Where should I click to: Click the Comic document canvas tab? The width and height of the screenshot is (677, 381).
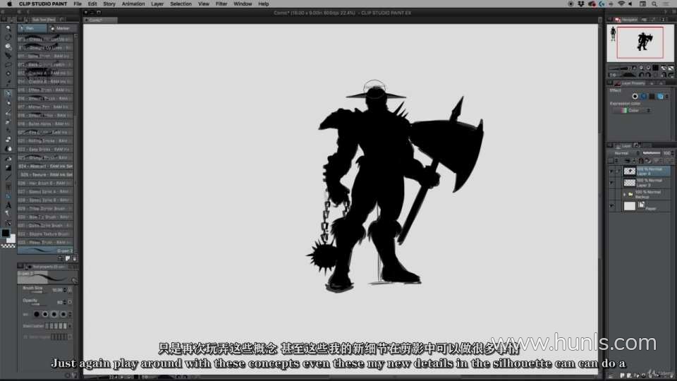point(99,20)
